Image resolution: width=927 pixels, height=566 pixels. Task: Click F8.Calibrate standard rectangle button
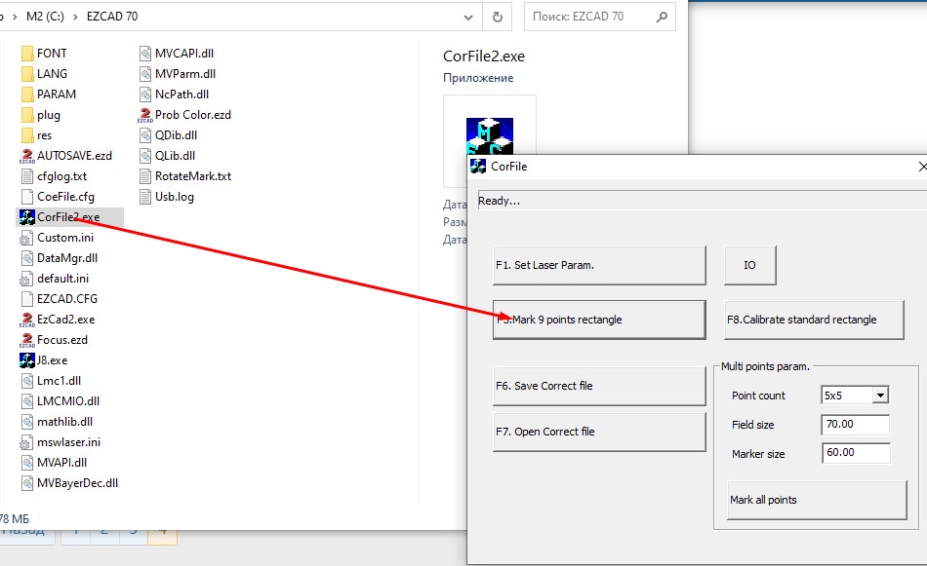[814, 320]
